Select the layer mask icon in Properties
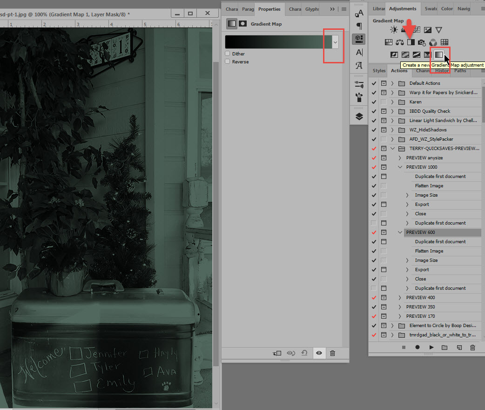 coord(243,24)
